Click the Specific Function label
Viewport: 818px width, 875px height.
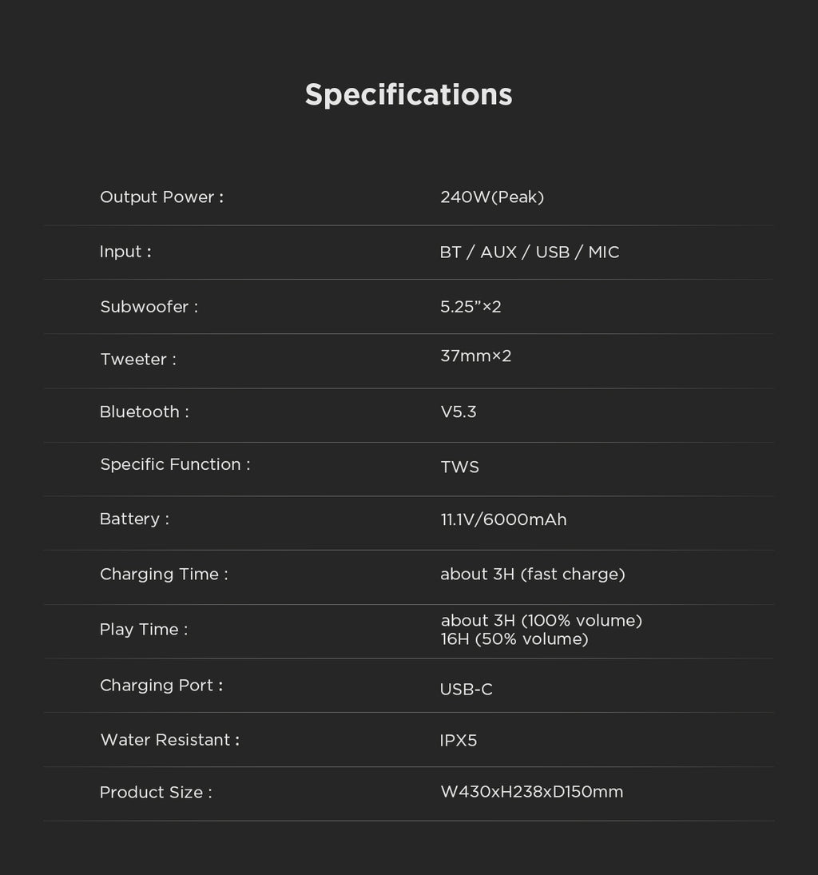tap(175, 465)
